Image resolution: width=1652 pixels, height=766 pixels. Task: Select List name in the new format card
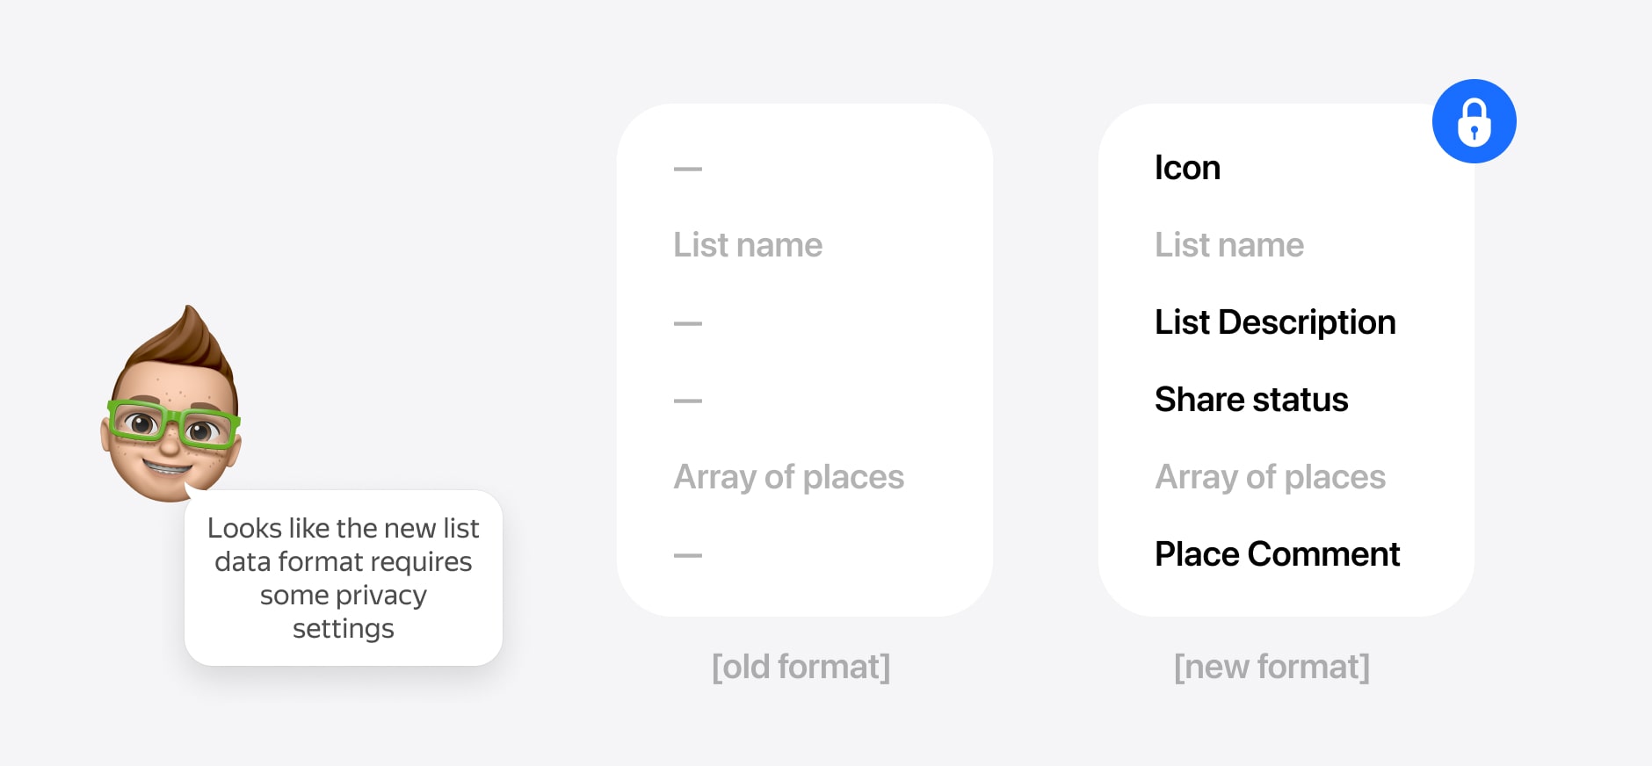pyautogui.click(x=1229, y=245)
